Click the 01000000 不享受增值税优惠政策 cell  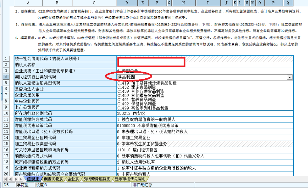pyautogui.click(x=205, y=126)
